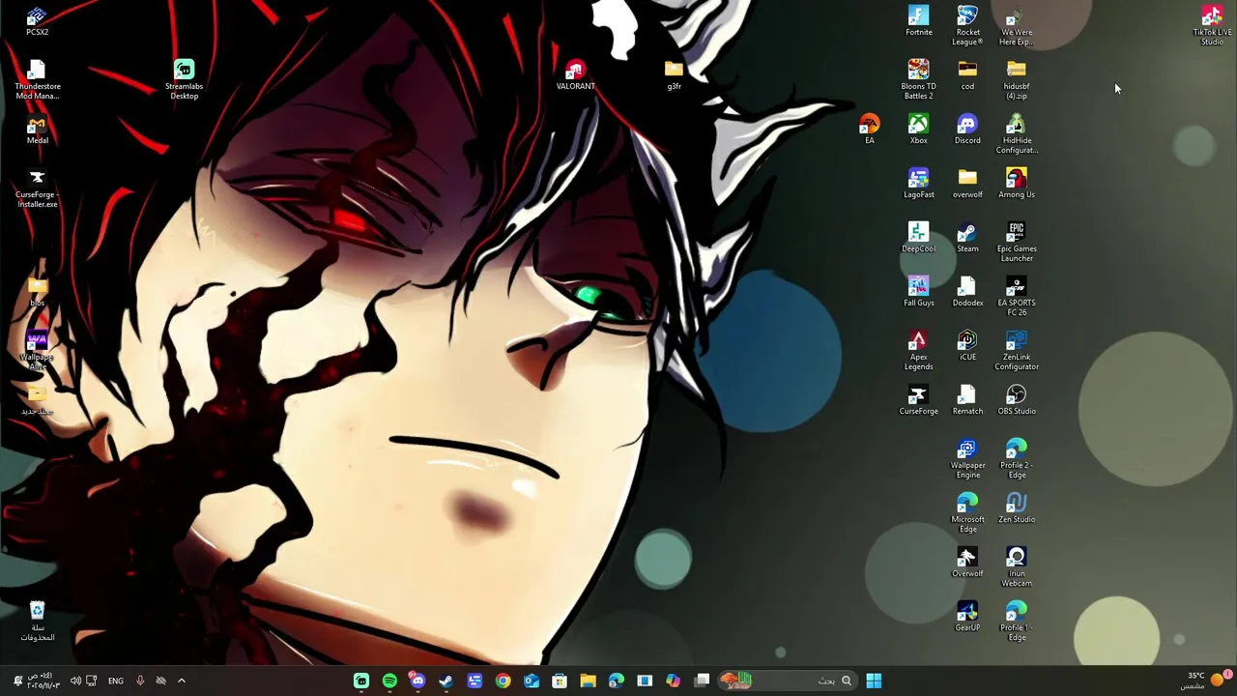The height and width of the screenshot is (696, 1237).
Task: Select the GearUP desktop shortcut
Action: [x=967, y=618]
